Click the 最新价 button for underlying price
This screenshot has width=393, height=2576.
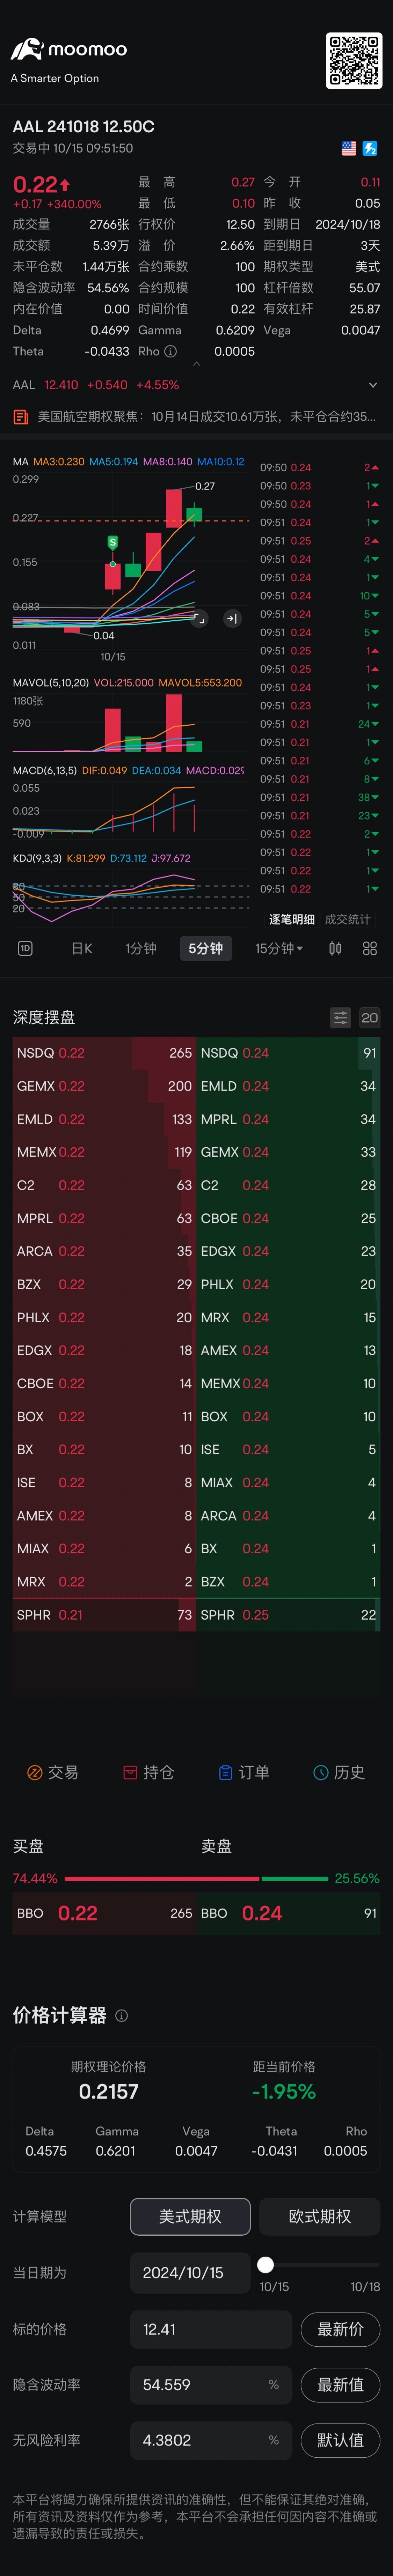point(340,2329)
